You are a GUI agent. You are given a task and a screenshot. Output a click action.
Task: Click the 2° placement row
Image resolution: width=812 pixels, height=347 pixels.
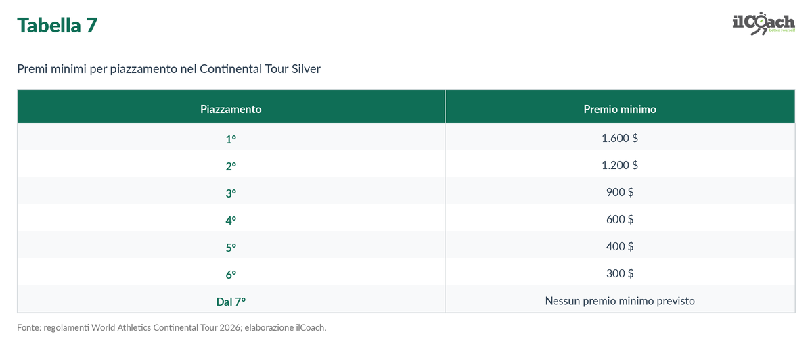(x=406, y=165)
